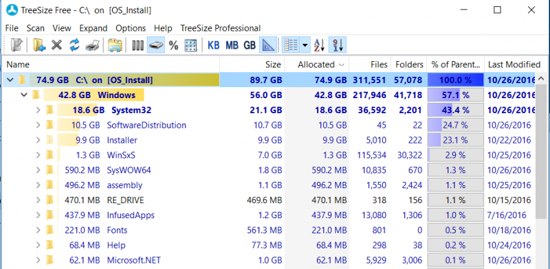This screenshot has width=550, height=269.
Task: Collapse the C:\ on [OS_Install] root node
Action: coord(10,80)
